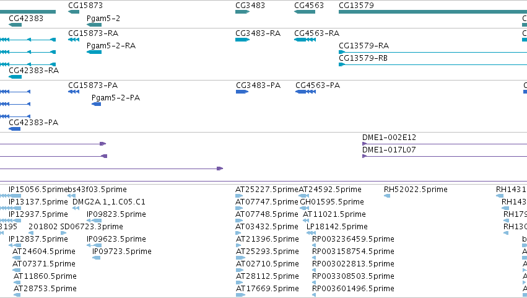Open the IP12837.5prime EST label
Image resolution: width=527 pixels, height=298 pixels.
(x=38, y=239)
